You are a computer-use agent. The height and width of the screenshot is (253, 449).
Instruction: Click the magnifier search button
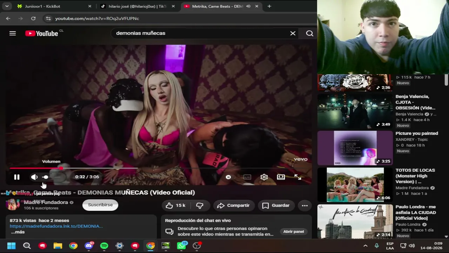pyautogui.click(x=309, y=33)
